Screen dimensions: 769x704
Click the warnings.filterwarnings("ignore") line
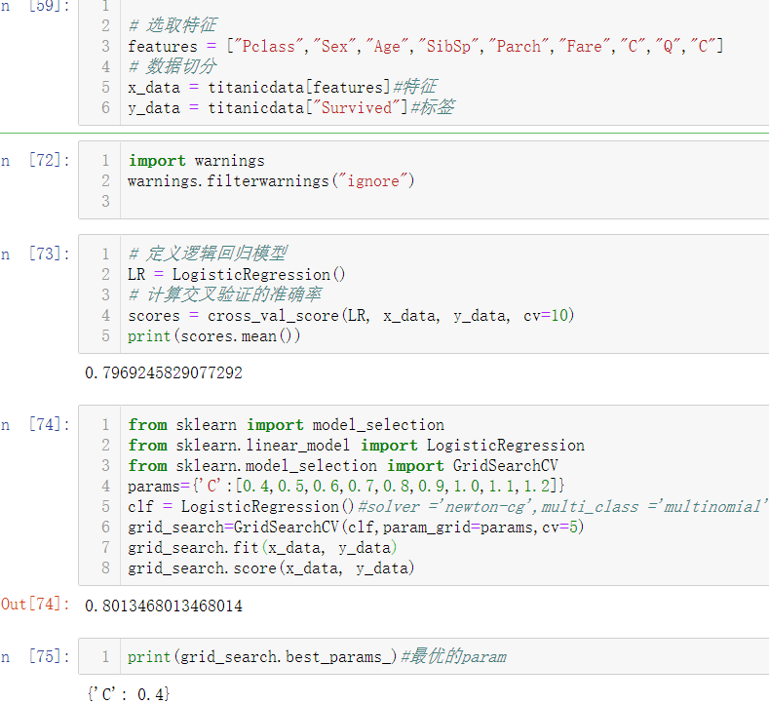point(271,181)
